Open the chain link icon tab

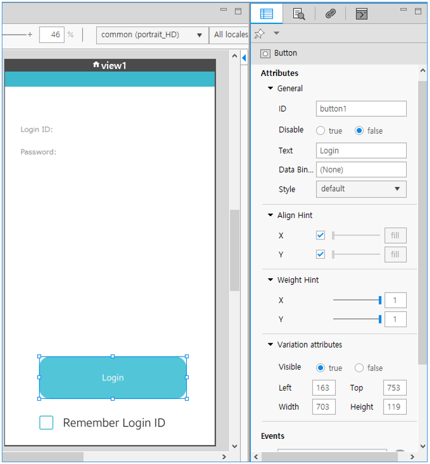point(330,14)
